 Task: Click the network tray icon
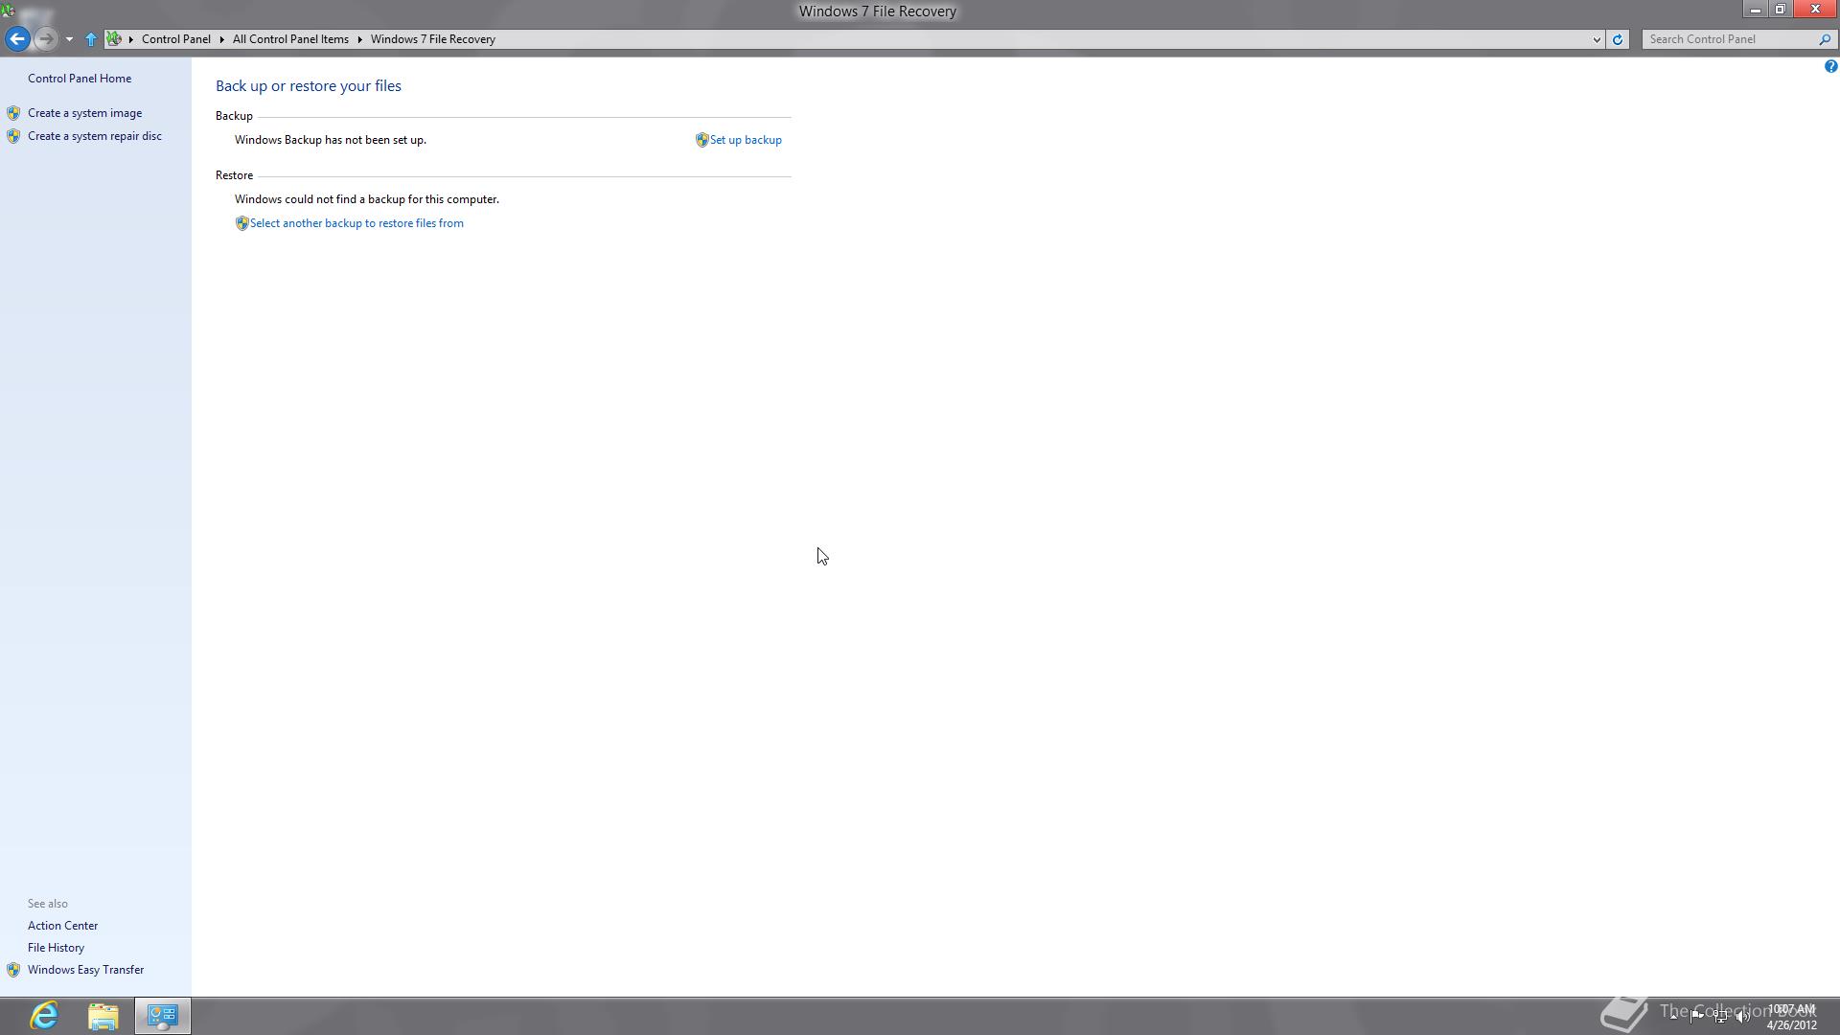[1720, 1016]
